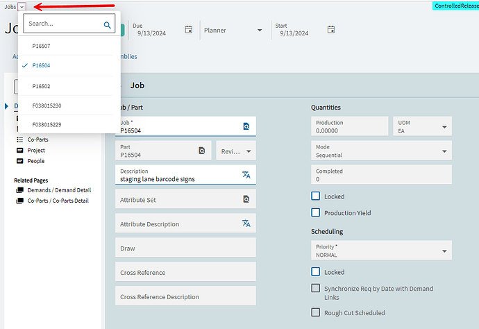This screenshot has width=479, height=329.
Task: Click the Start date 9/13/2024 field
Action: click(294, 33)
